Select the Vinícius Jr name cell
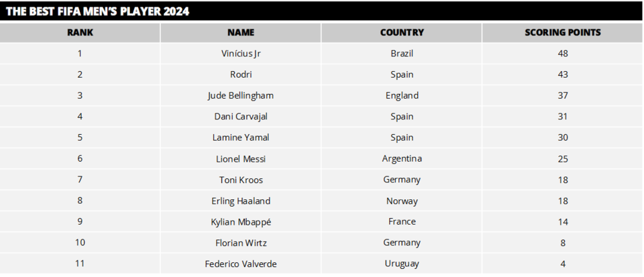 [241, 54]
